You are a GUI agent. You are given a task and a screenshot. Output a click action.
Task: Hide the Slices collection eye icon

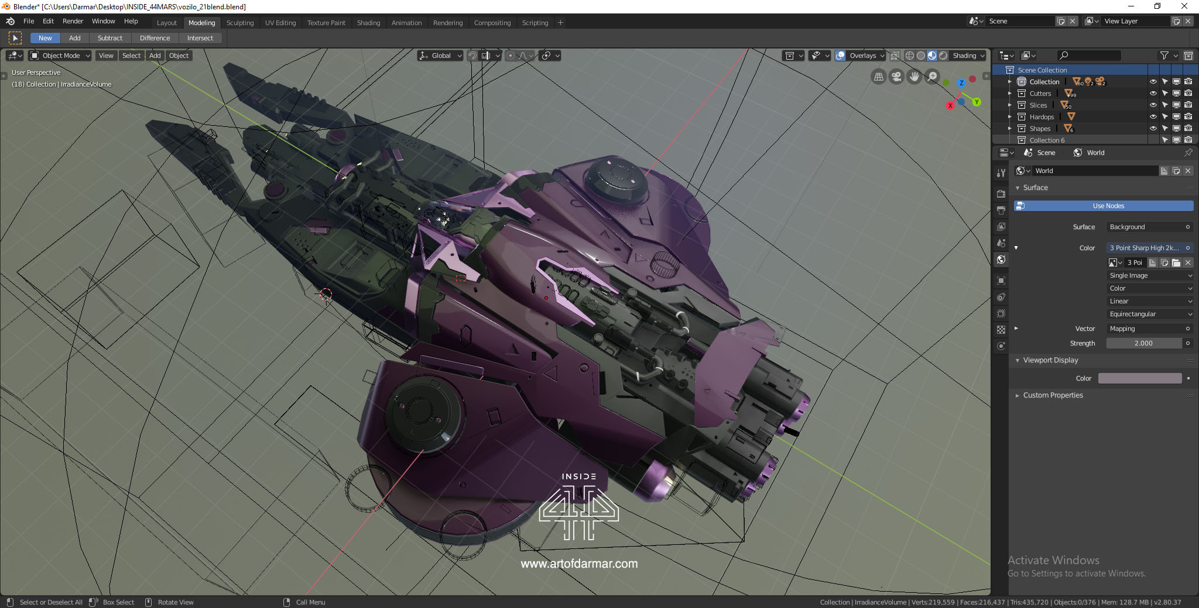[x=1153, y=105]
